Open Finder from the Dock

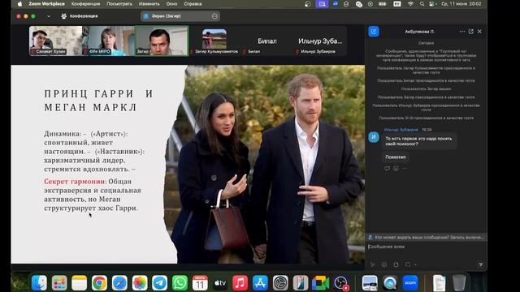(40, 283)
